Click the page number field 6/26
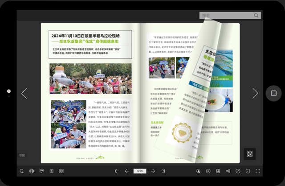Viewport: 285px width, 186px height. pyautogui.click(x=140, y=171)
